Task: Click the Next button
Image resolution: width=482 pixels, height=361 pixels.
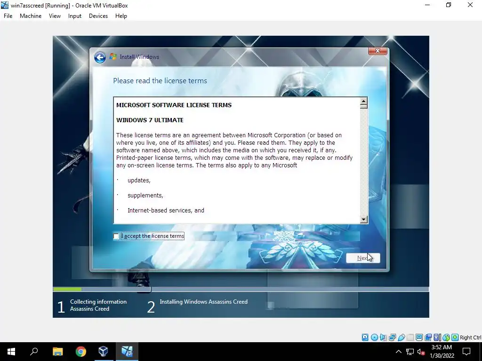Action: (363, 258)
